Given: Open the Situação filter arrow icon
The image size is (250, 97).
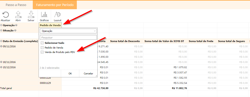Looking at the screenshot, I should (x=15, y=30).
